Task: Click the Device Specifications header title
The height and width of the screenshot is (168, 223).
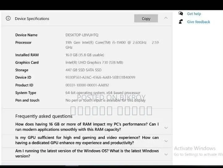Action: click(x=32, y=18)
